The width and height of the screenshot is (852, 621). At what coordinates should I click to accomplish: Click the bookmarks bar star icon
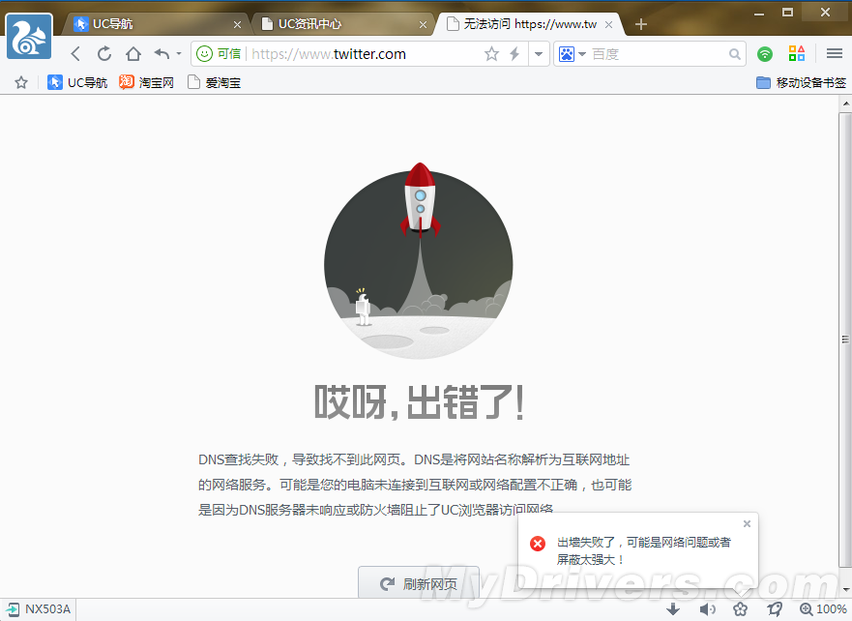click(21, 82)
